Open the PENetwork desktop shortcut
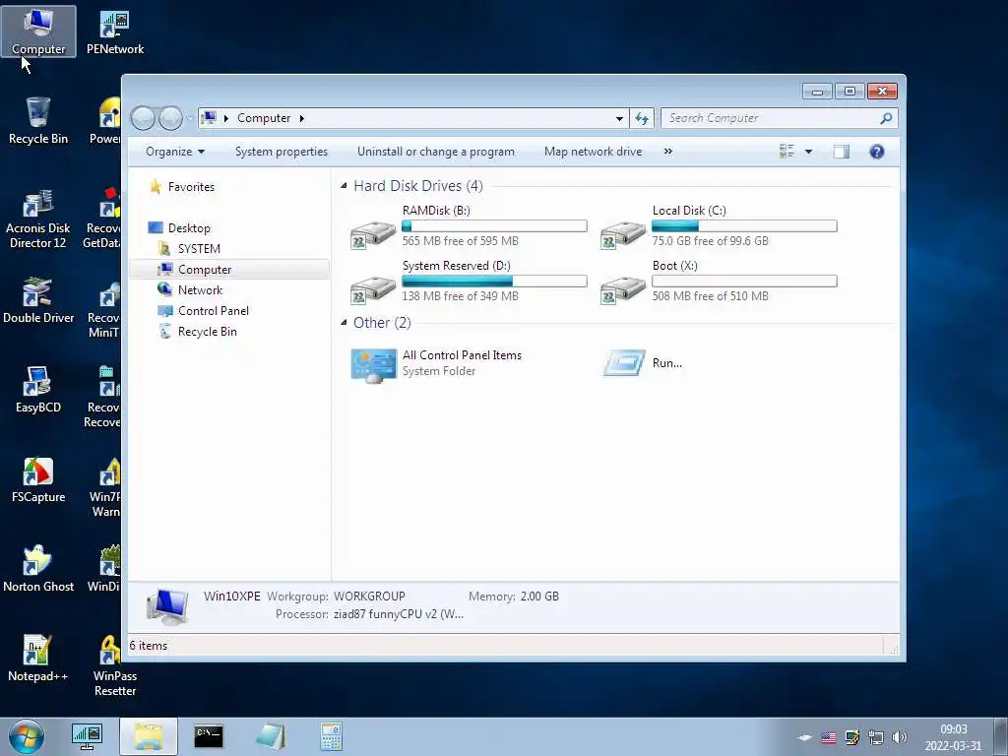This screenshot has width=1008, height=756. (x=114, y=32)
